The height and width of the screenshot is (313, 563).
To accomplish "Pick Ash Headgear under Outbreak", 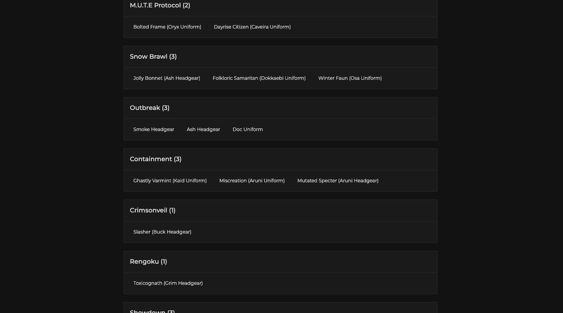I will coord(203,130).
